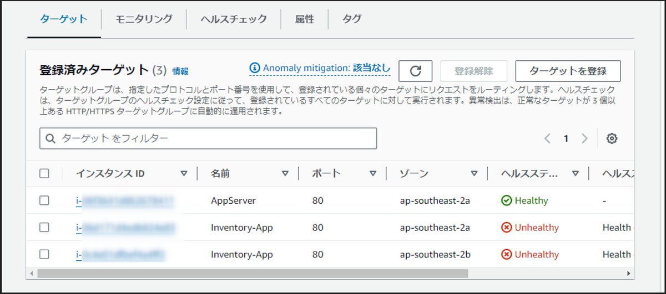The height and width of the screenshot is (294, 666).
Task: Click page number 1 in pagination
Action: pos(566,138)
